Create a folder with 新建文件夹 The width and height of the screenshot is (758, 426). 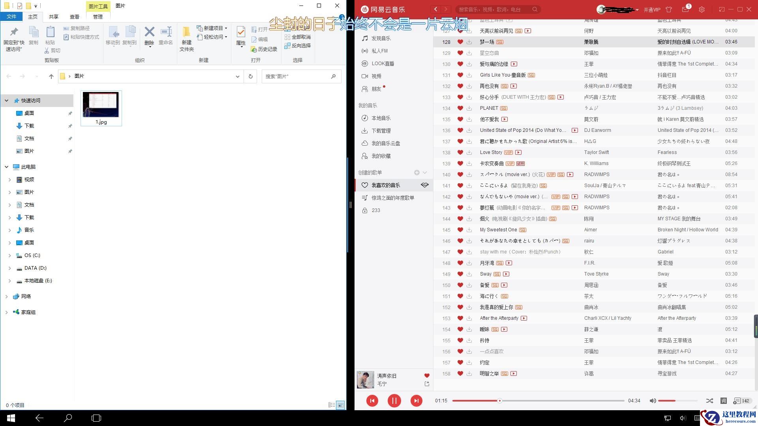tap(187, 38)
